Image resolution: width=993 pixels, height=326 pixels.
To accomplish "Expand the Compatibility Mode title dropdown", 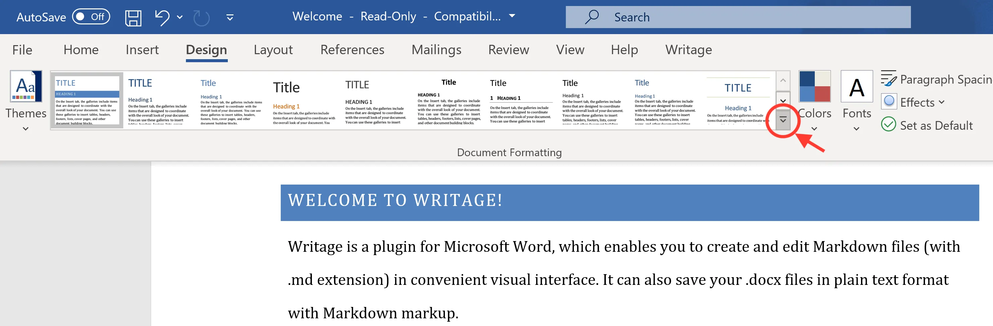I will 512,16.
